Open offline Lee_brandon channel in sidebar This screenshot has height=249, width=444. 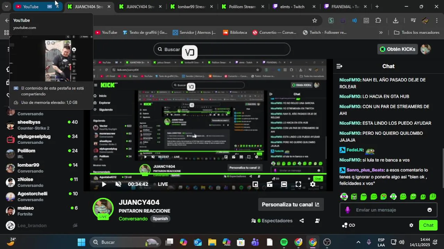pyautogui.click(x=42, y=225)
